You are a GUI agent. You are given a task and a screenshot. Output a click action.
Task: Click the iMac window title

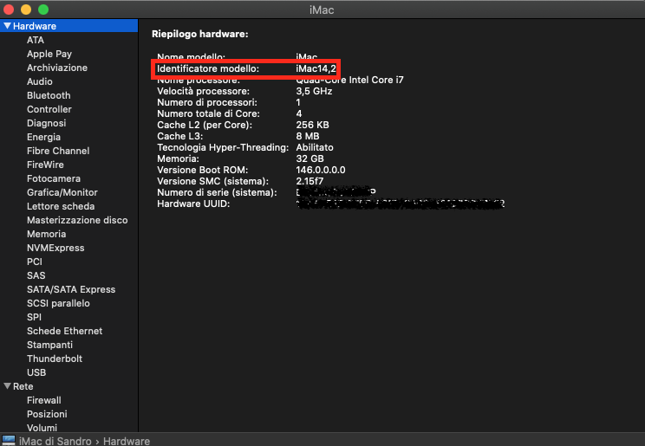click(322, 10)
